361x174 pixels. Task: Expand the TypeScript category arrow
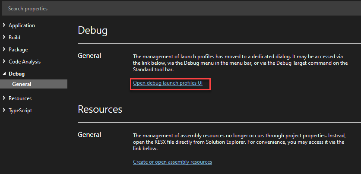click(x=4, y=110)
